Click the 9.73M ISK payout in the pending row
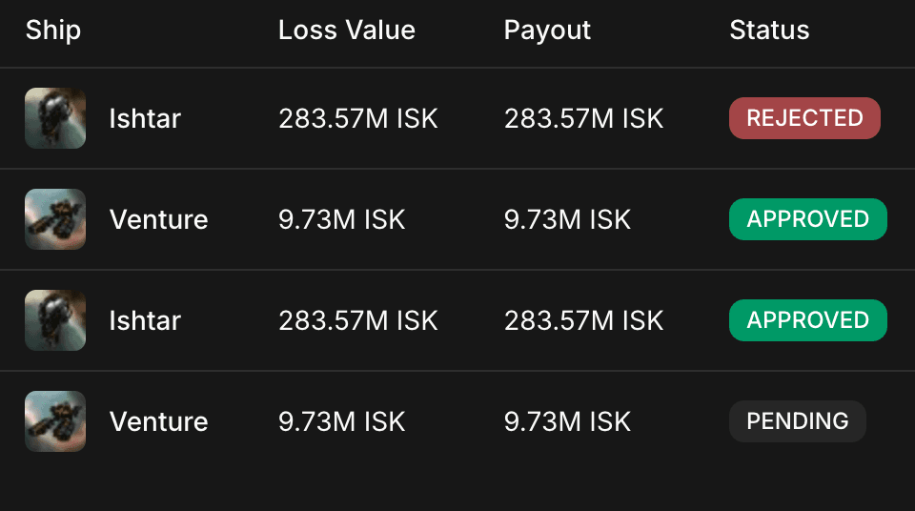Screen dimensions: 915x511 pyautogui.click(x=567, y=421)
